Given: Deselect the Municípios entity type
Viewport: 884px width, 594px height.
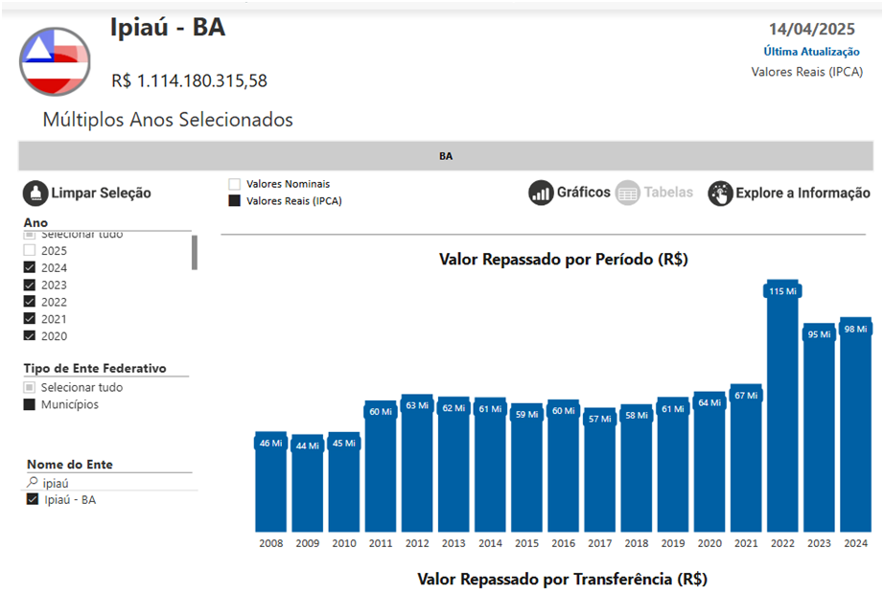Looking at the screenshot, I should coord(30,405).
